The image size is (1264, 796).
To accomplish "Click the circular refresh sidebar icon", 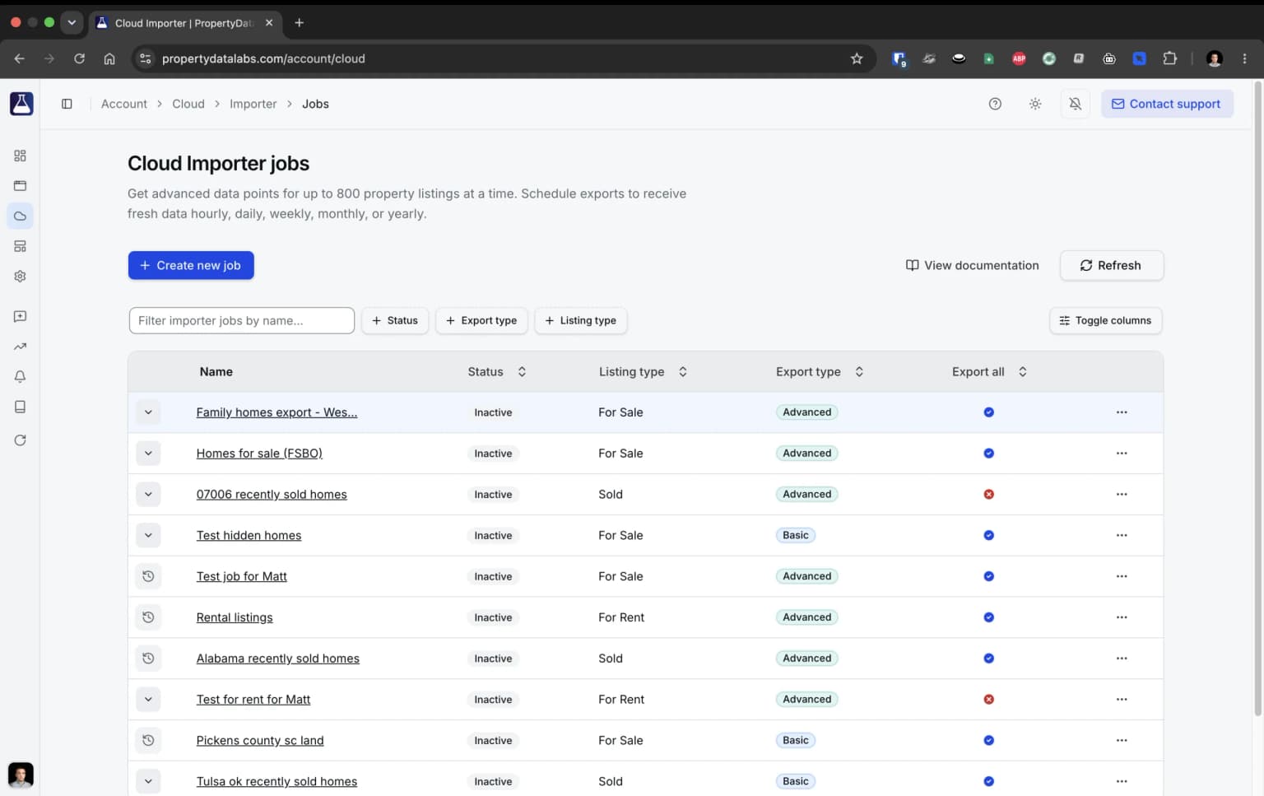I will pos(20,440).
